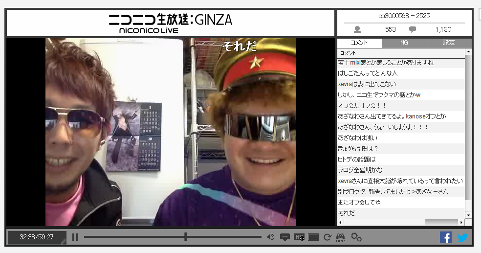
Task: Switch to the コメント tab
Action: click(359, 43)
